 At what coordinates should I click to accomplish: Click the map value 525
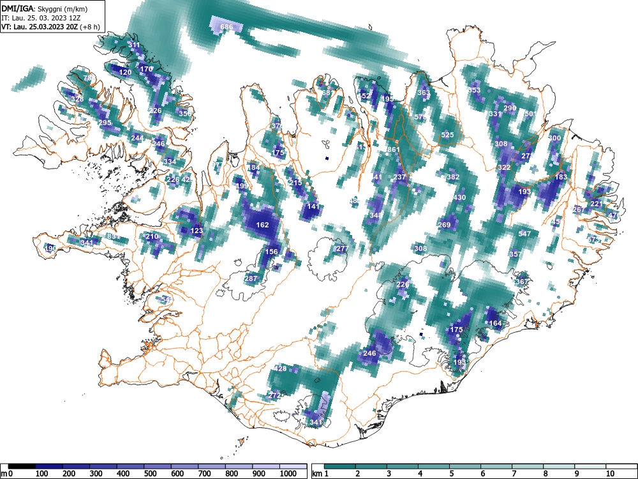point(447,135)
